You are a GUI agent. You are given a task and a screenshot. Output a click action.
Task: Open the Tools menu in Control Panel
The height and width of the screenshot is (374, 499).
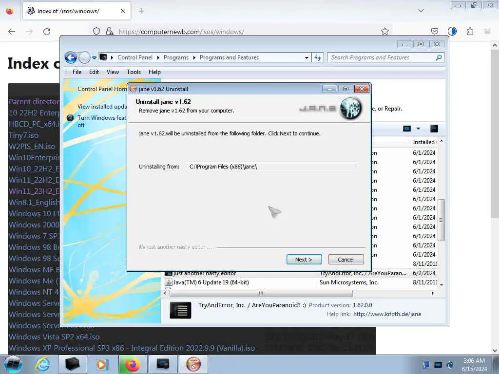[134, 72]
